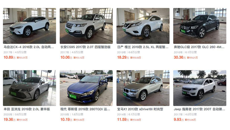The height and width of the screenshot is (130, 230).
Task: Open the silver Toyota 亚洲龙 car photo
Action: pyautogui.click(x=29, y=88)
